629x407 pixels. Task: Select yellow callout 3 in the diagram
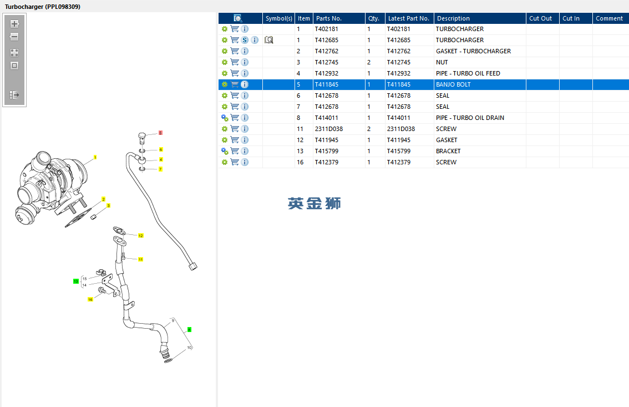[x=108, y=206]
